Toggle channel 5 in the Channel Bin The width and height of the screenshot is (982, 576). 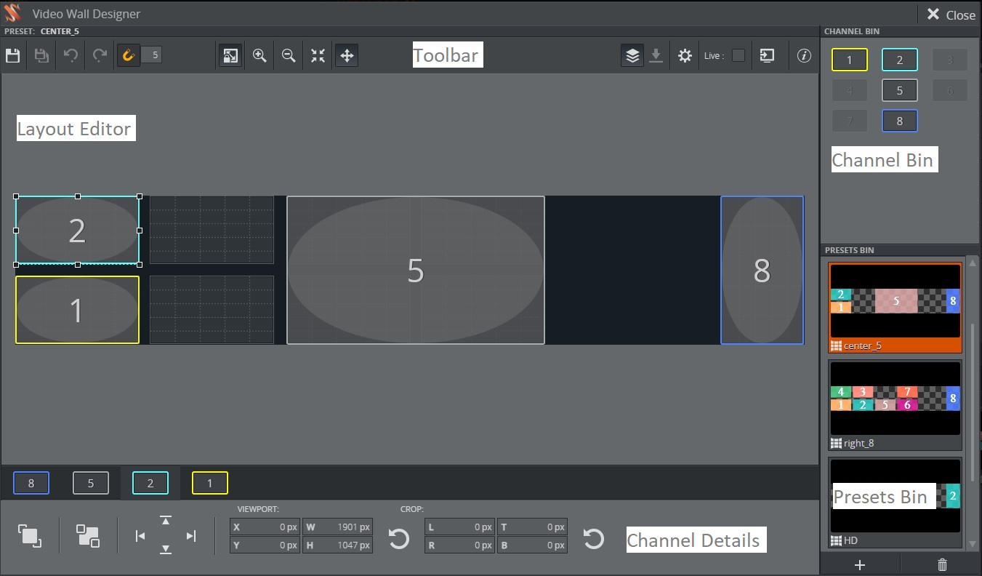[900, 90]
